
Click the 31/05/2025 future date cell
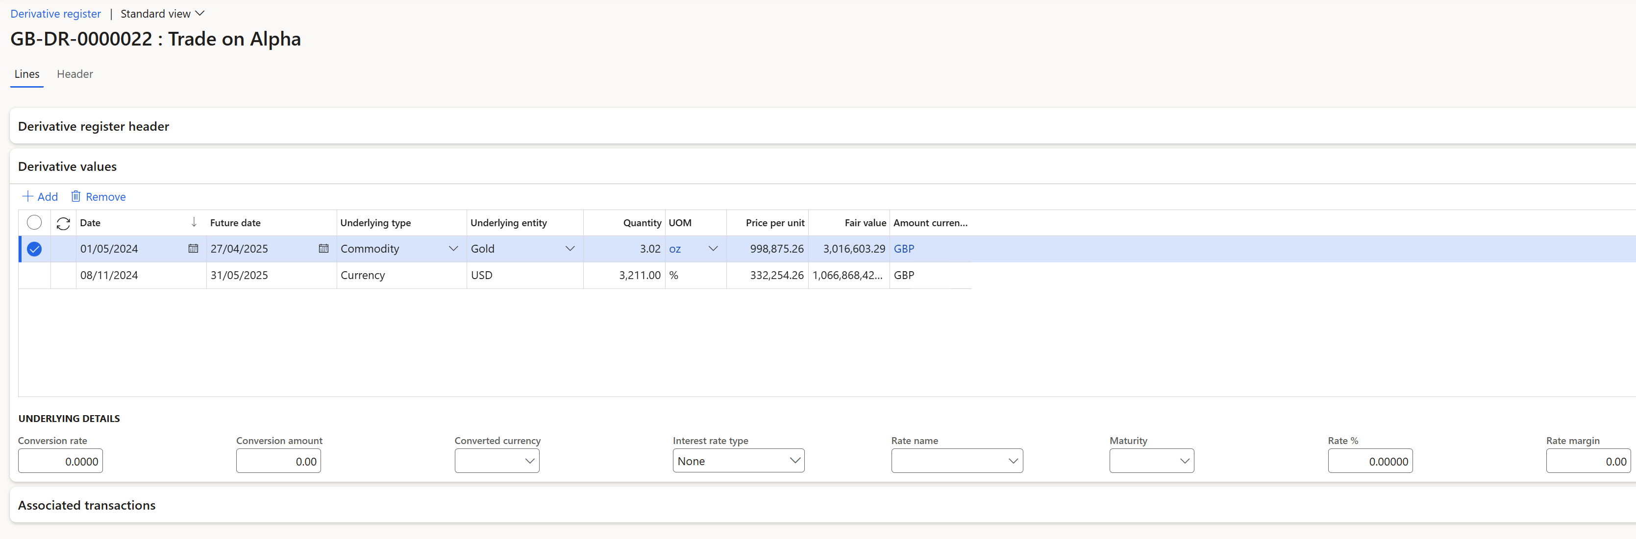point(271,275)
